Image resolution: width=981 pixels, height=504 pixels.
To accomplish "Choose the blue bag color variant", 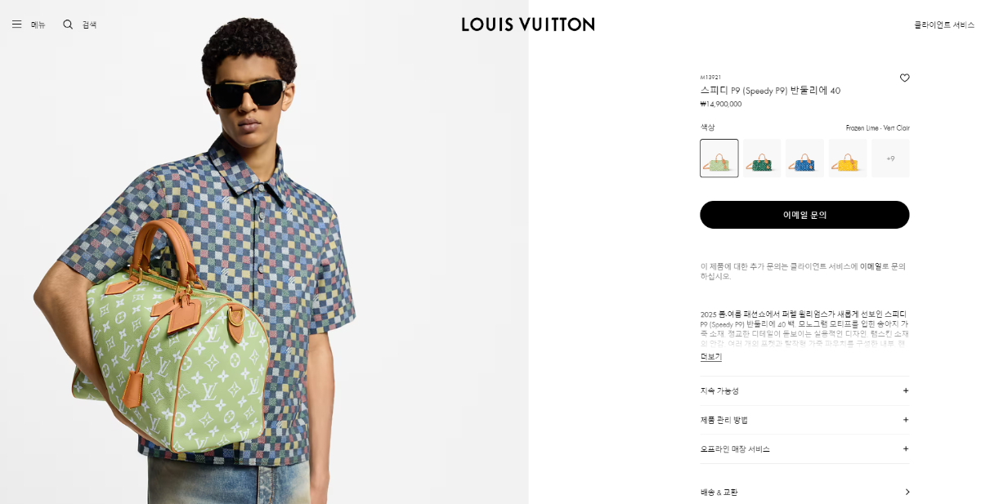I will pos(804,158).
